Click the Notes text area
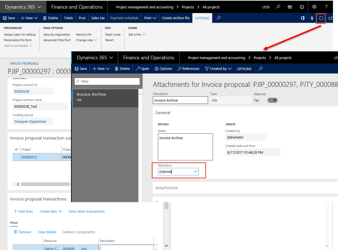Image resolution: width=338 pixels, height=250 pixels. click(x=185, y=147)
